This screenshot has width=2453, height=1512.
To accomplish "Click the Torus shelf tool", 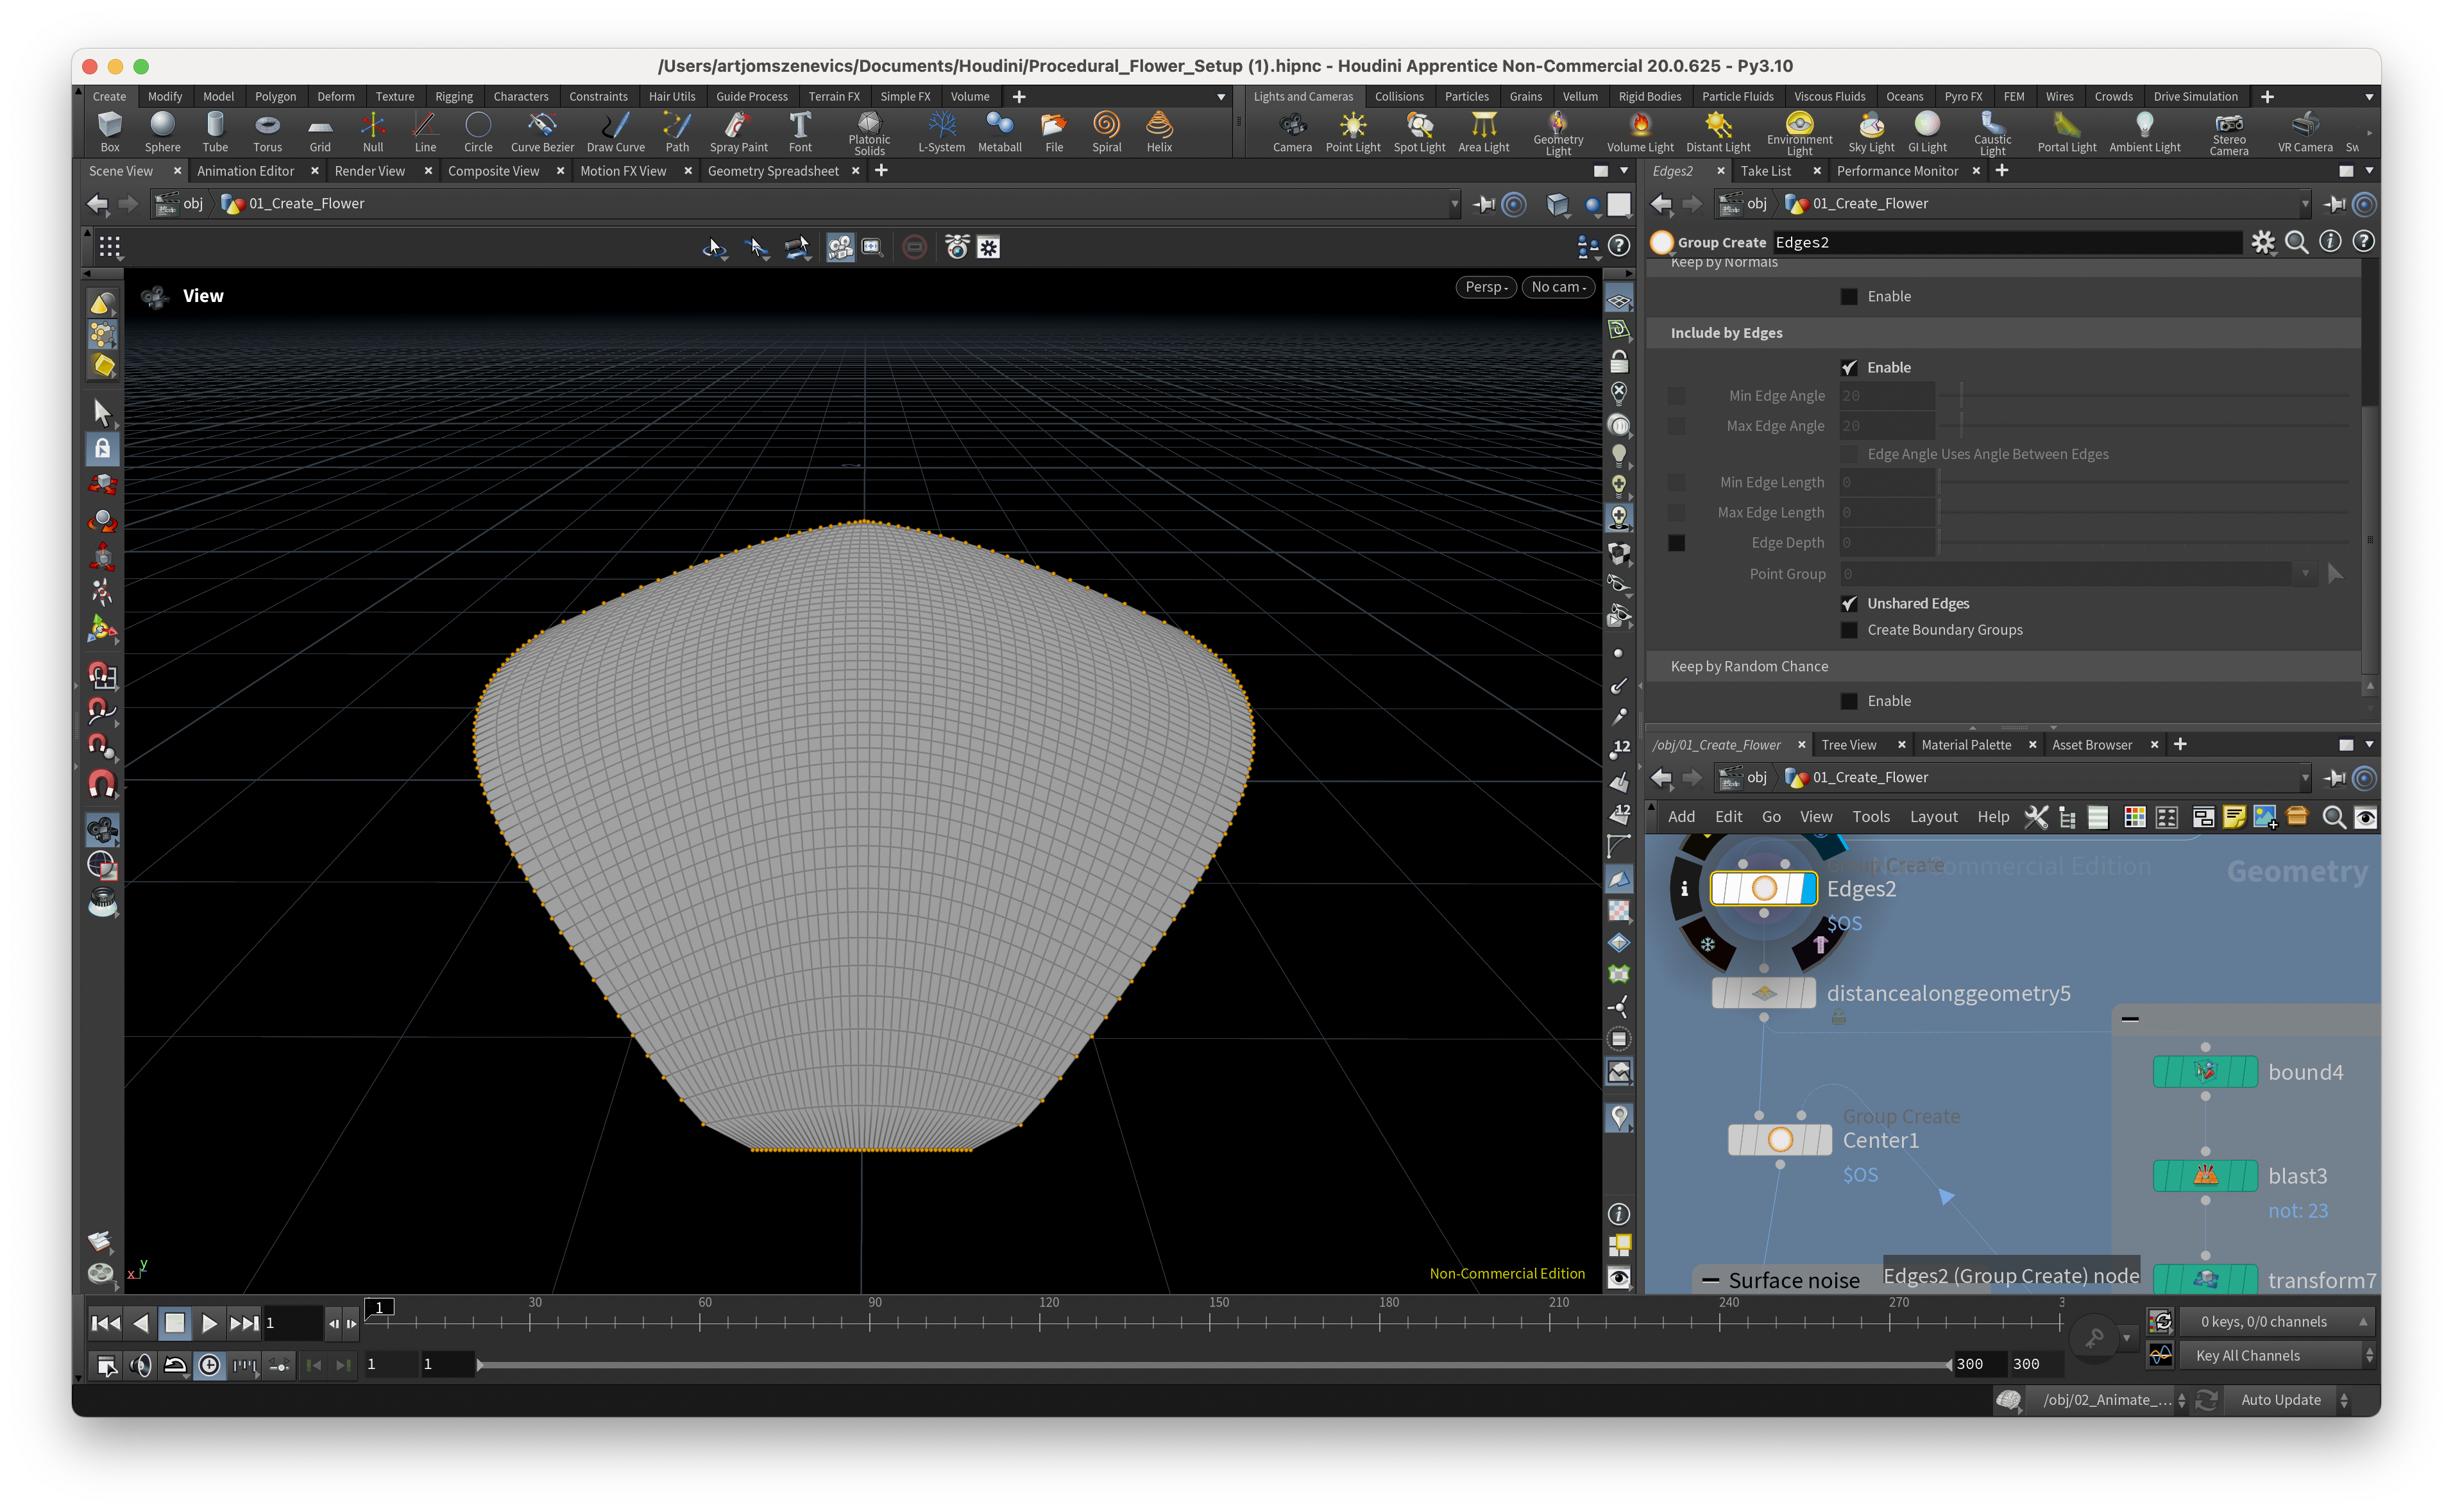I will pyautogui.click(x=267, y=130).
